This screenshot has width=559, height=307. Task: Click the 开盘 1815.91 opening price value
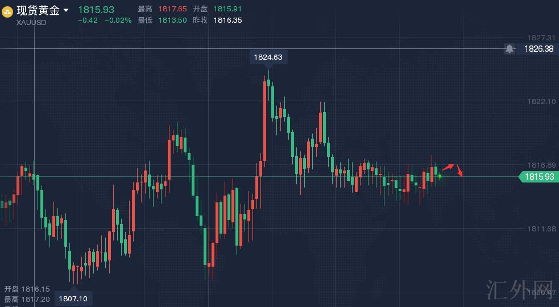pyautogui.click(x=226, y=9)
